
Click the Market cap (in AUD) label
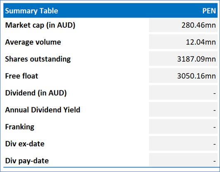pos(40,25)
